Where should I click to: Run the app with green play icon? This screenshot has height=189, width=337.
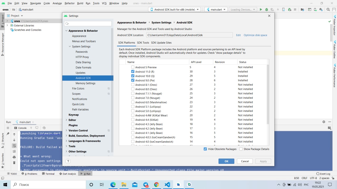click(x=261, y=9)
